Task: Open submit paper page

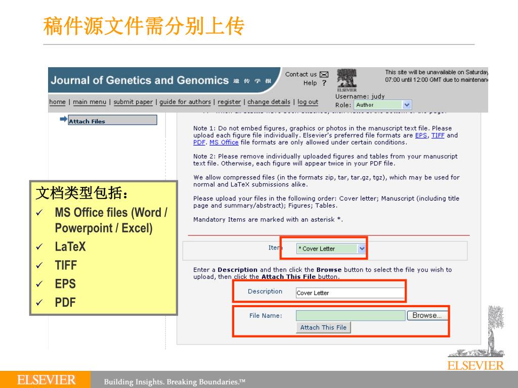Action: 133,102
